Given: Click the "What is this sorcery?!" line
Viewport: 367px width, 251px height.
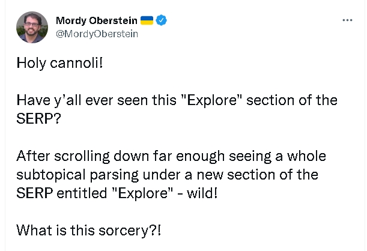Looking at the screenshot, I should (x=89, y=229).
